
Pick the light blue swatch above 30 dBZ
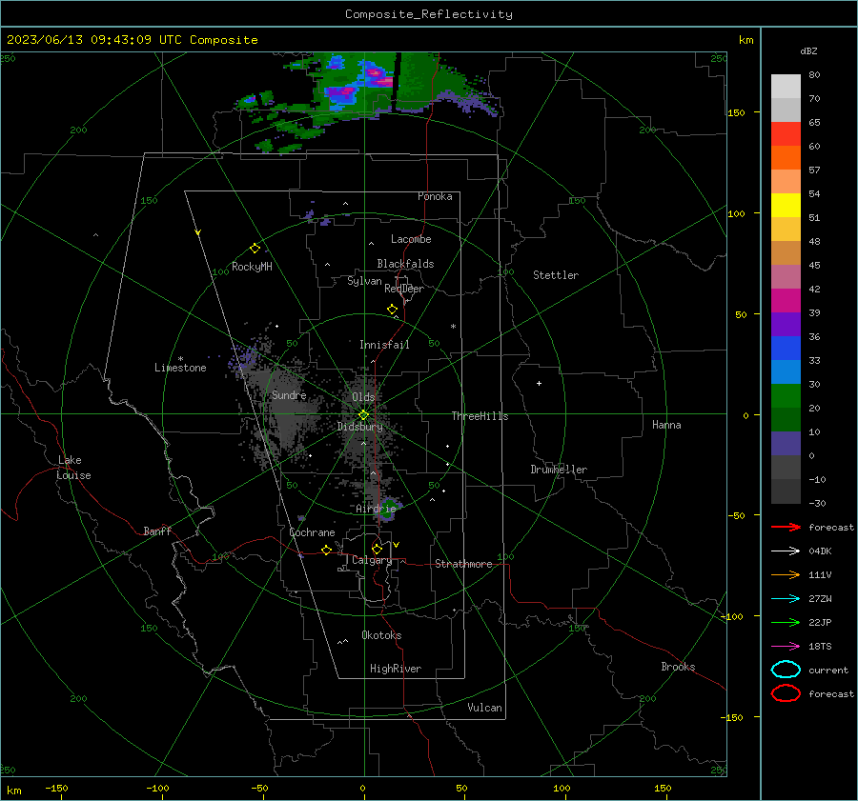click(x=786, y=371)
